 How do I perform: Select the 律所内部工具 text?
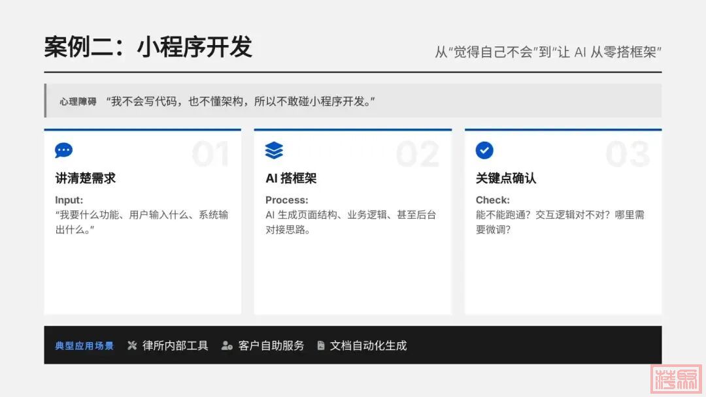[175, 345]
